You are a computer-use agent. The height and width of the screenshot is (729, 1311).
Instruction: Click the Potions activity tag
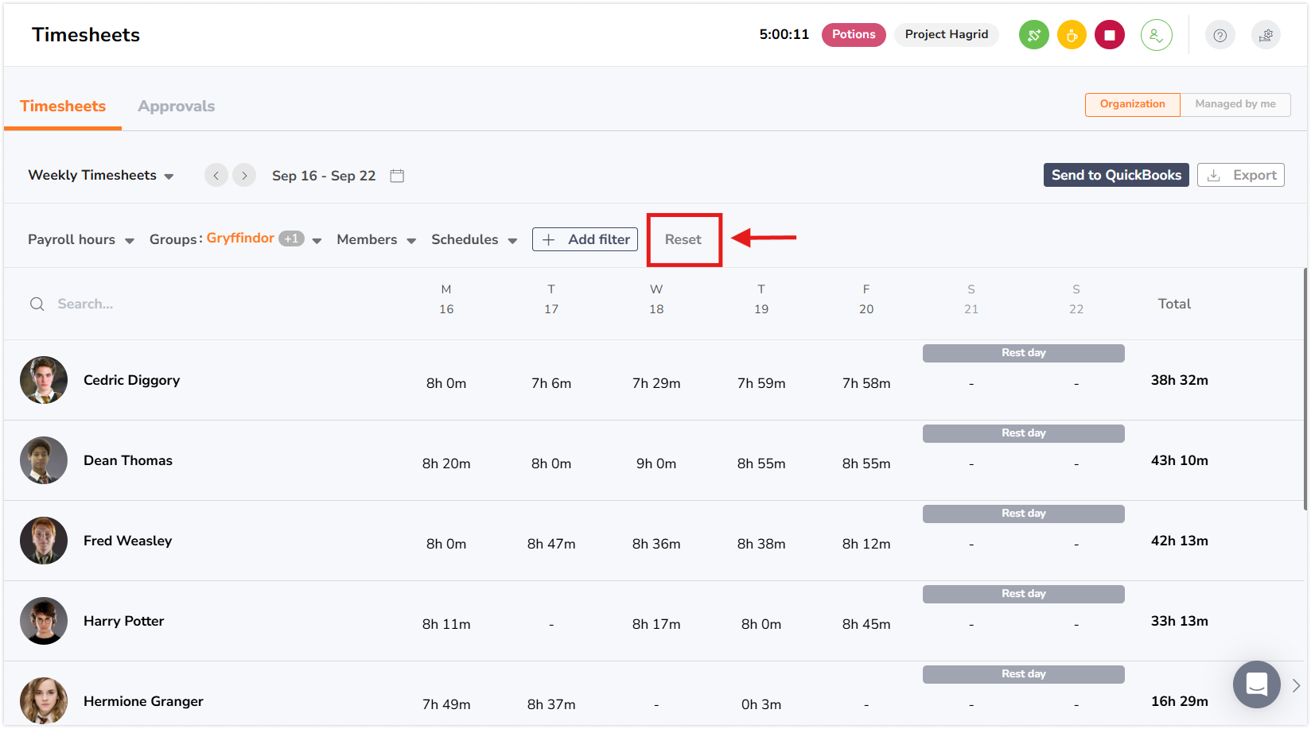pos(854,35)
